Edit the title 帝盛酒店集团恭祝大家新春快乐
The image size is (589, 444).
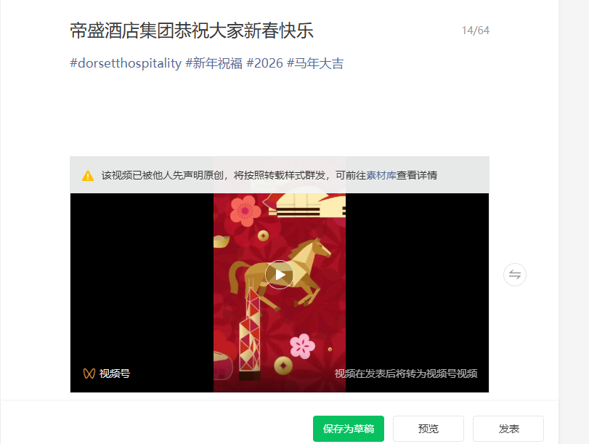pyautogui.click(x=192, y=31)
